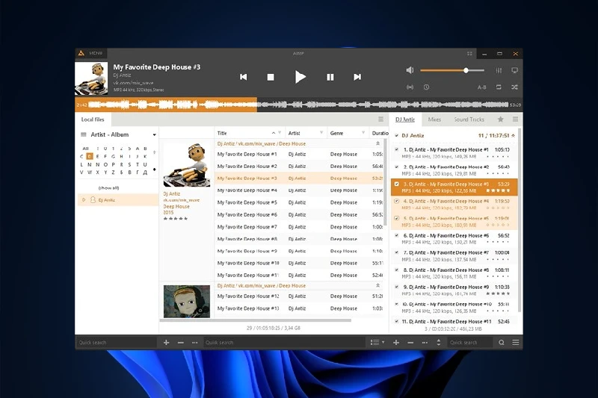Toggle repeat track mode
Screen dimensions: 598x398
499,87
